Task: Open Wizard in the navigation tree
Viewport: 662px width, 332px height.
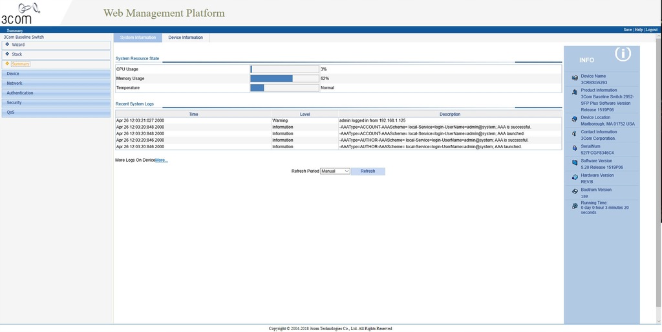Action: click(x=18, y=45)
